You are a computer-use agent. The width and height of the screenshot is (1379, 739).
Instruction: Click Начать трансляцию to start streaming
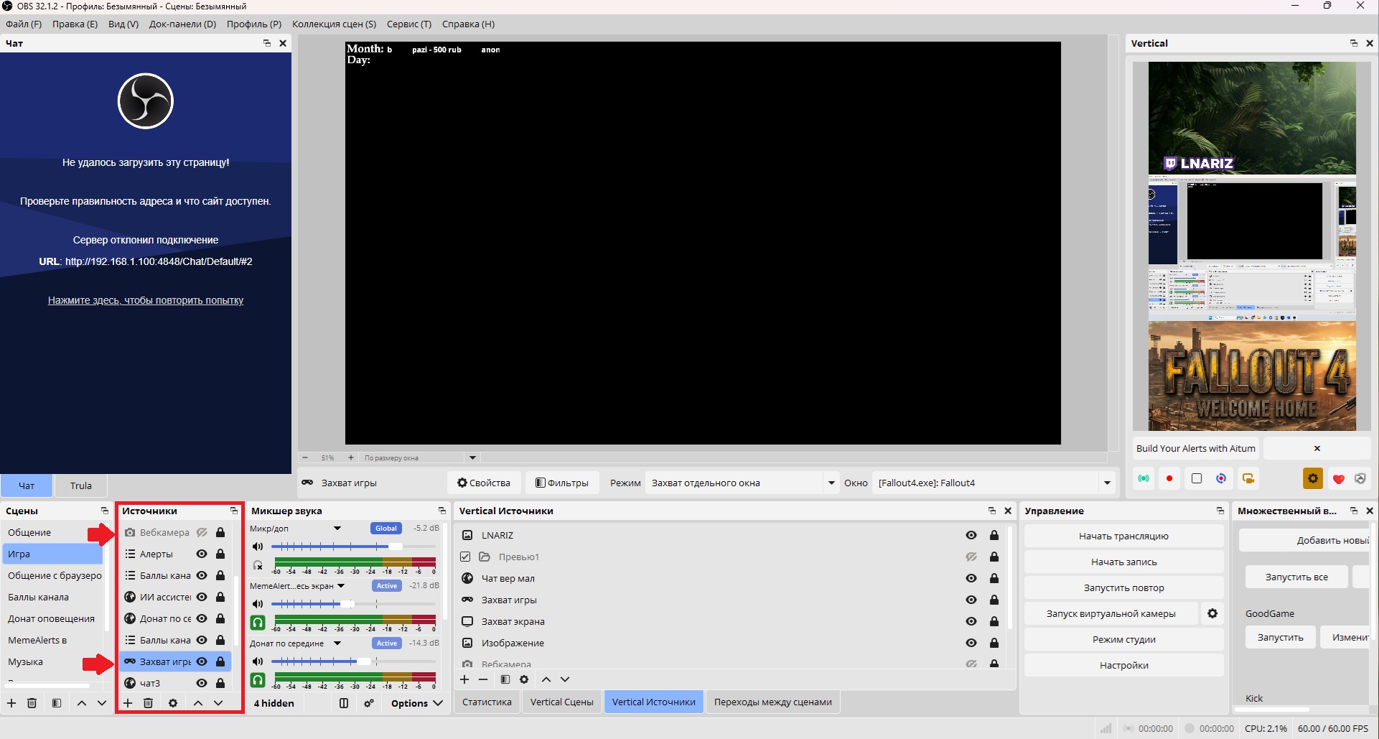(x=1123, y=536)
